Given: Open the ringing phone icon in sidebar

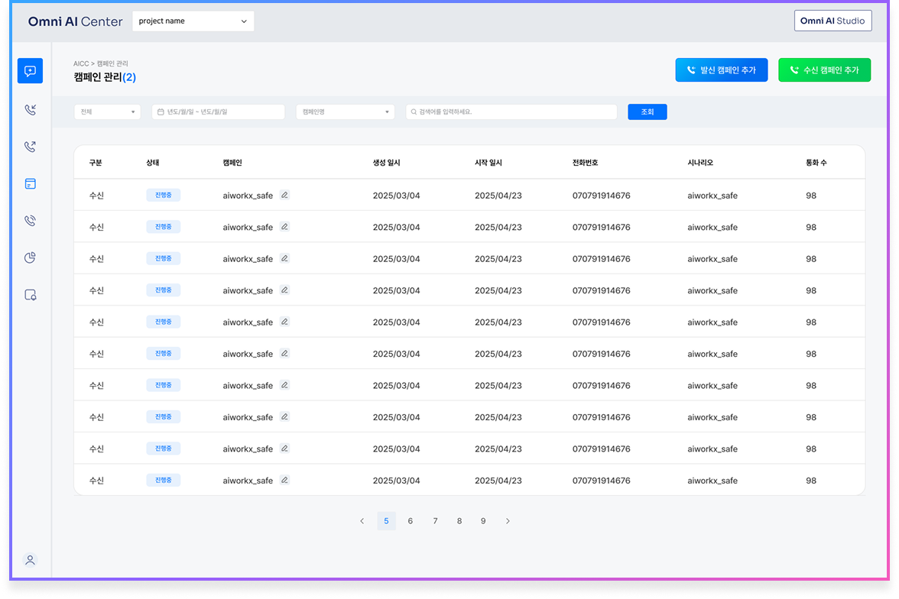Looking at the screenshot, I should pyautogui.click(x=31, y=221).
